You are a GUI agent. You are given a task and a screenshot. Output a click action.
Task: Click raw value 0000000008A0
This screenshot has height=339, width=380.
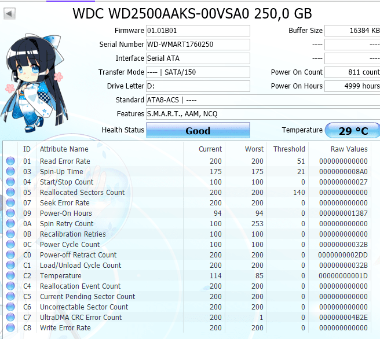343,172
